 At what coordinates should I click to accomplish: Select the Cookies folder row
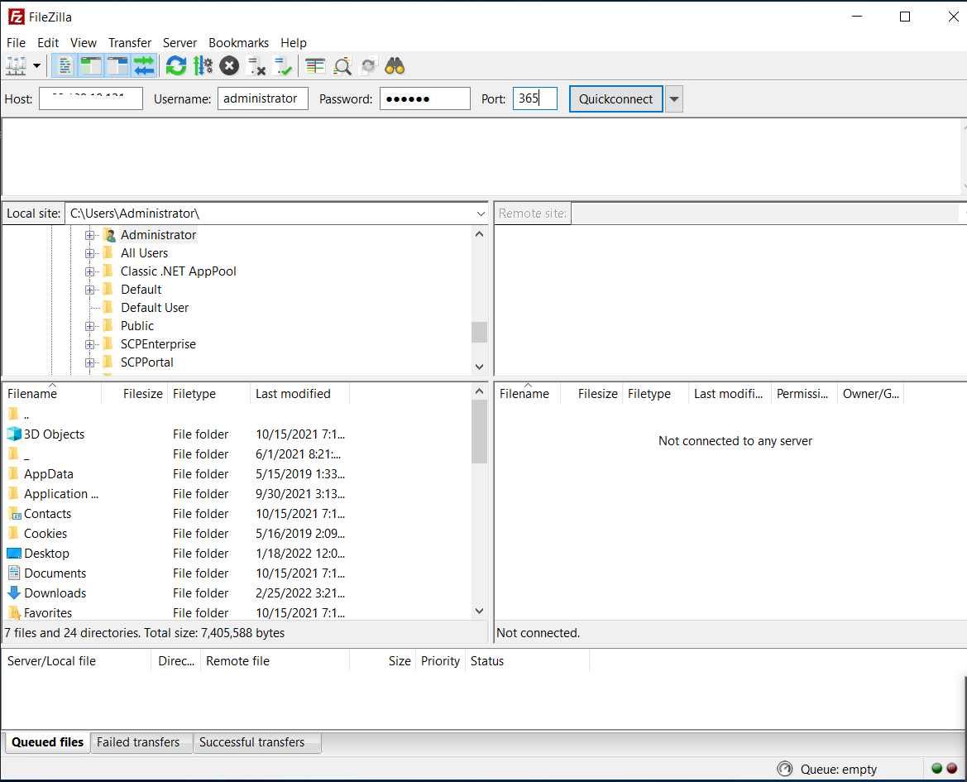[x=175, y=534]
